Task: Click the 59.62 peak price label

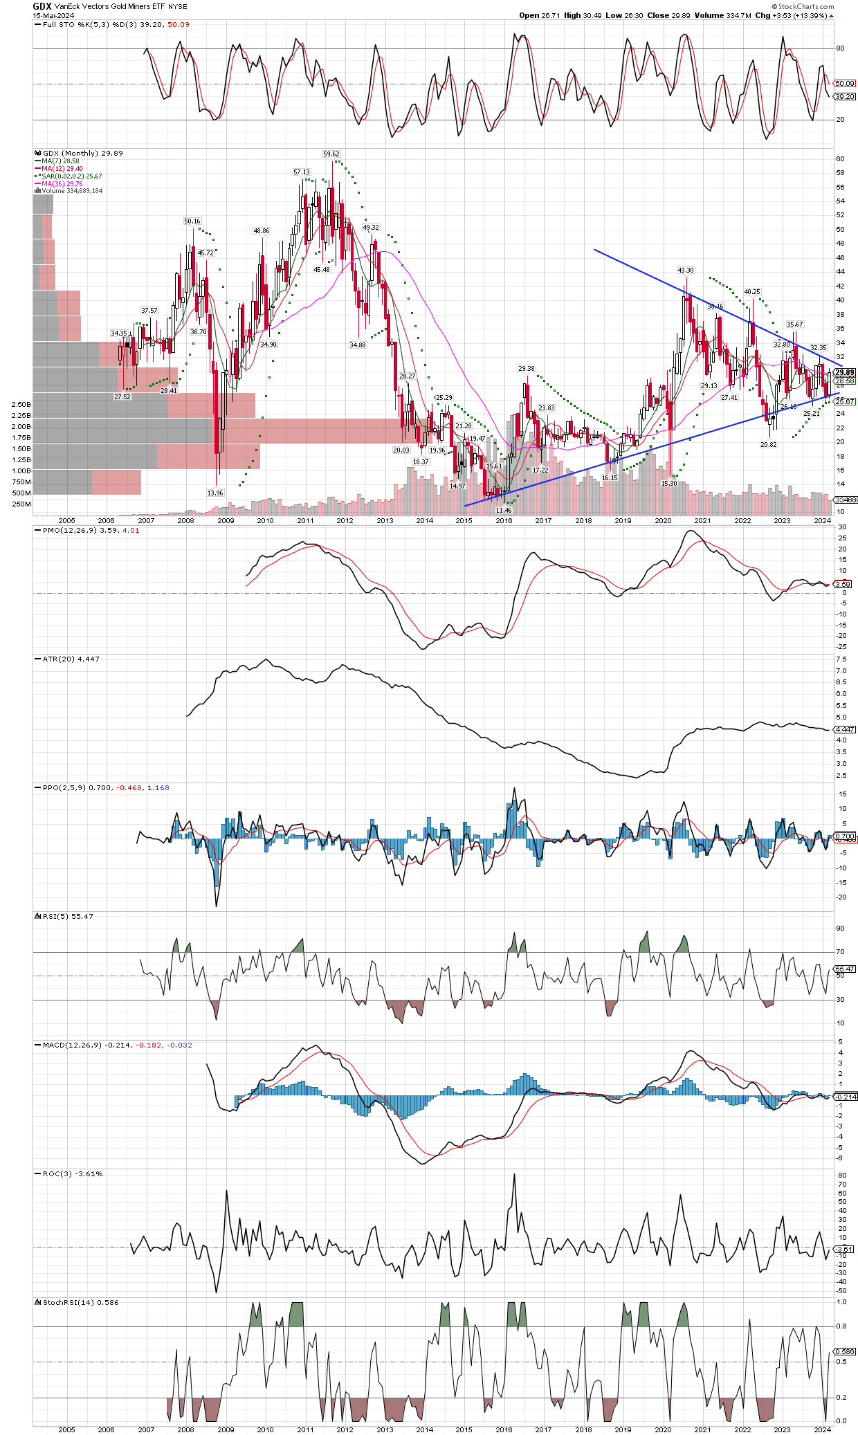Action: point(331,154)
